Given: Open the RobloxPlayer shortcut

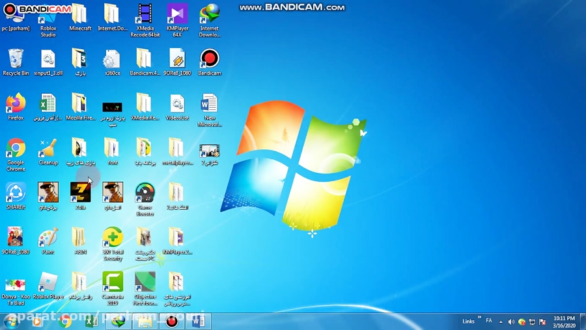Looking at the screenshot, I should (48, 286).
